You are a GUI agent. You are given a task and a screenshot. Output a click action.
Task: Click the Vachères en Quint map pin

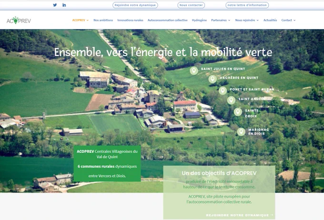click(213, 79)
